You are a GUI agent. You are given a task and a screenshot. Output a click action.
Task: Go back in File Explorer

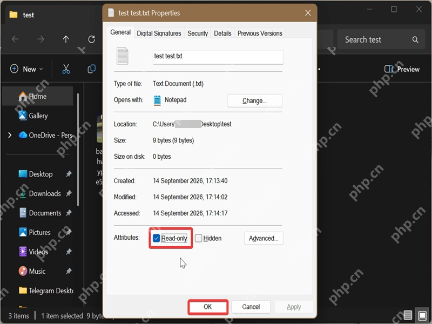click(x=16, y=39)
